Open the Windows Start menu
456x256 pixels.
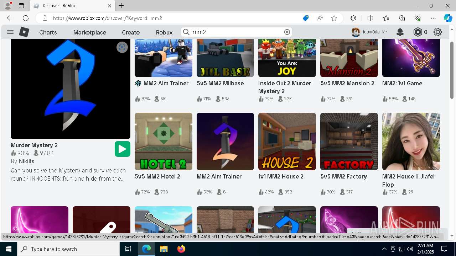pyautogui.click(x=9, y=249)
